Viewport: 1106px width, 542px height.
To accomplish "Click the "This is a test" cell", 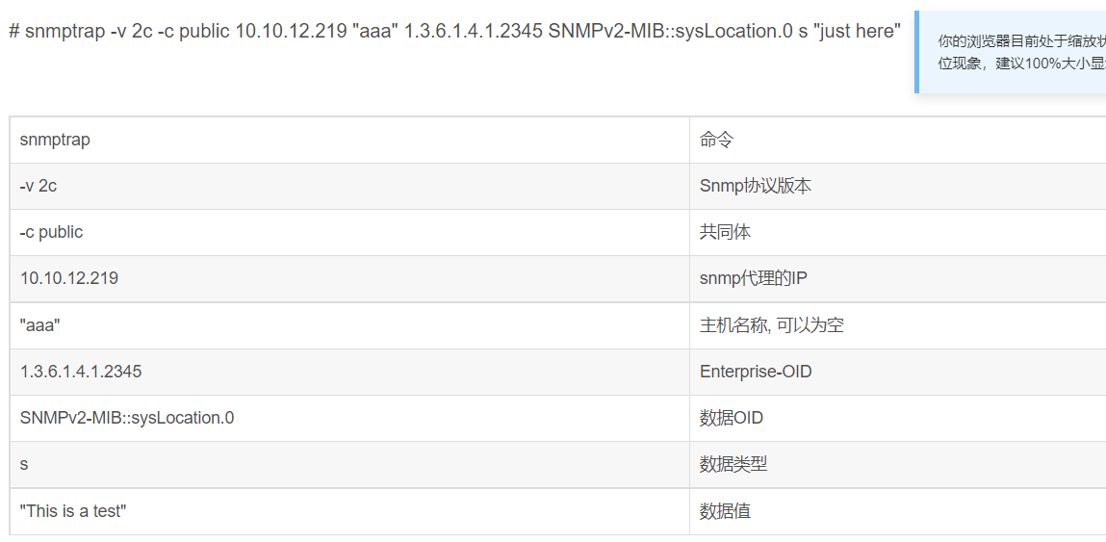I will click(349, 511).
